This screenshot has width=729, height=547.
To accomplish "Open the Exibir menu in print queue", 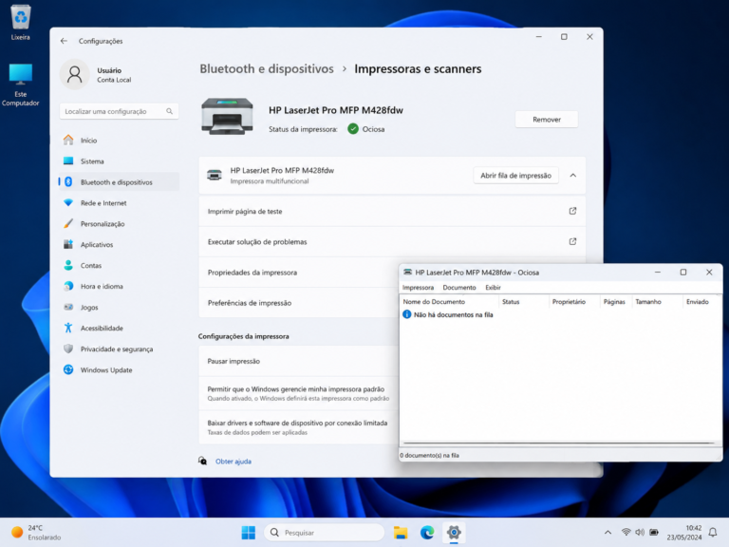I will point(493,288).
